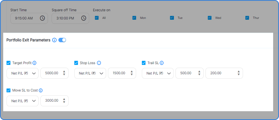Viewport: 279px width, 120px height.
Task: Click the Target Profit 5000.00 input
Action: [x=55, y=73]
